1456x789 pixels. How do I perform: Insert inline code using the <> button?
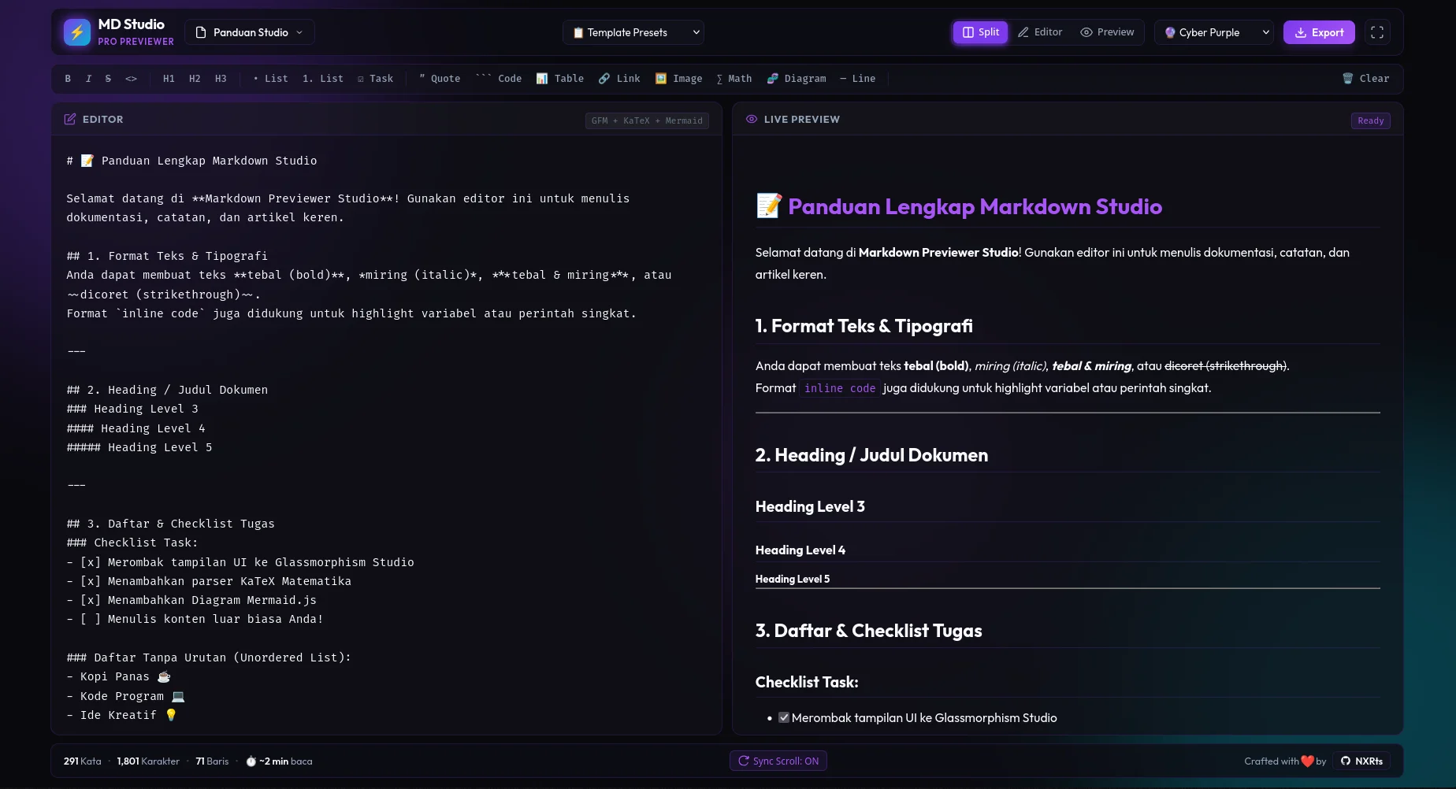pyautogui.click(x=131, y=79)
